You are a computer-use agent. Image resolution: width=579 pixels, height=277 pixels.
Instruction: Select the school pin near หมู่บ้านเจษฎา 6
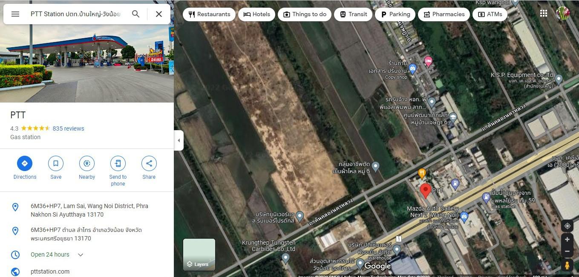[x=453, y=117]
